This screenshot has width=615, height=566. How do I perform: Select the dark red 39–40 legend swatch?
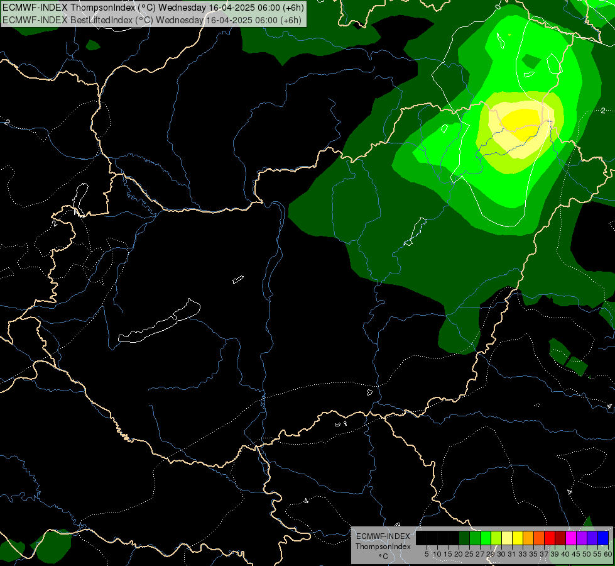pyautogui.click(x=560, y=538)
